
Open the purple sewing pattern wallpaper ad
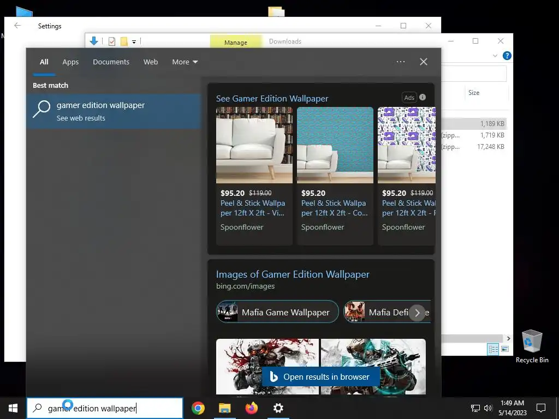(x=406, y=145)
